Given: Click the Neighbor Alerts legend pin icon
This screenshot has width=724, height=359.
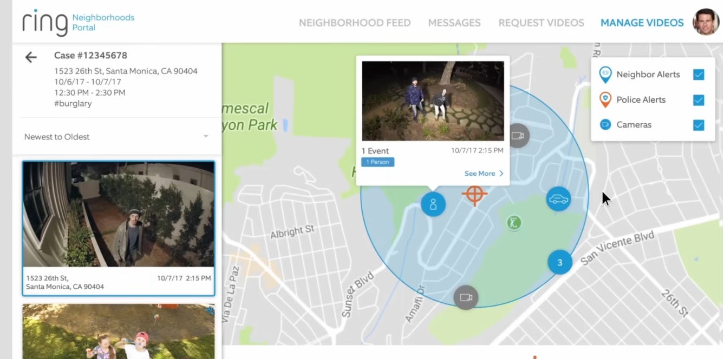Looking at the screenshot, I should click(605, 75).
